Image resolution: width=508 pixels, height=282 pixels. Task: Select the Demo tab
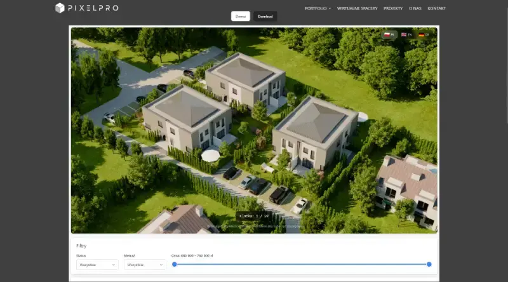pos(240,16)
